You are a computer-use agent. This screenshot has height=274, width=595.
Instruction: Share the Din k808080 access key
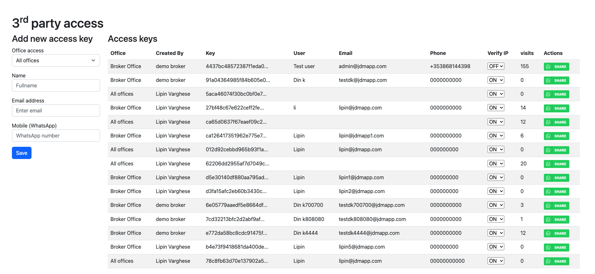[x=556, y=219]
